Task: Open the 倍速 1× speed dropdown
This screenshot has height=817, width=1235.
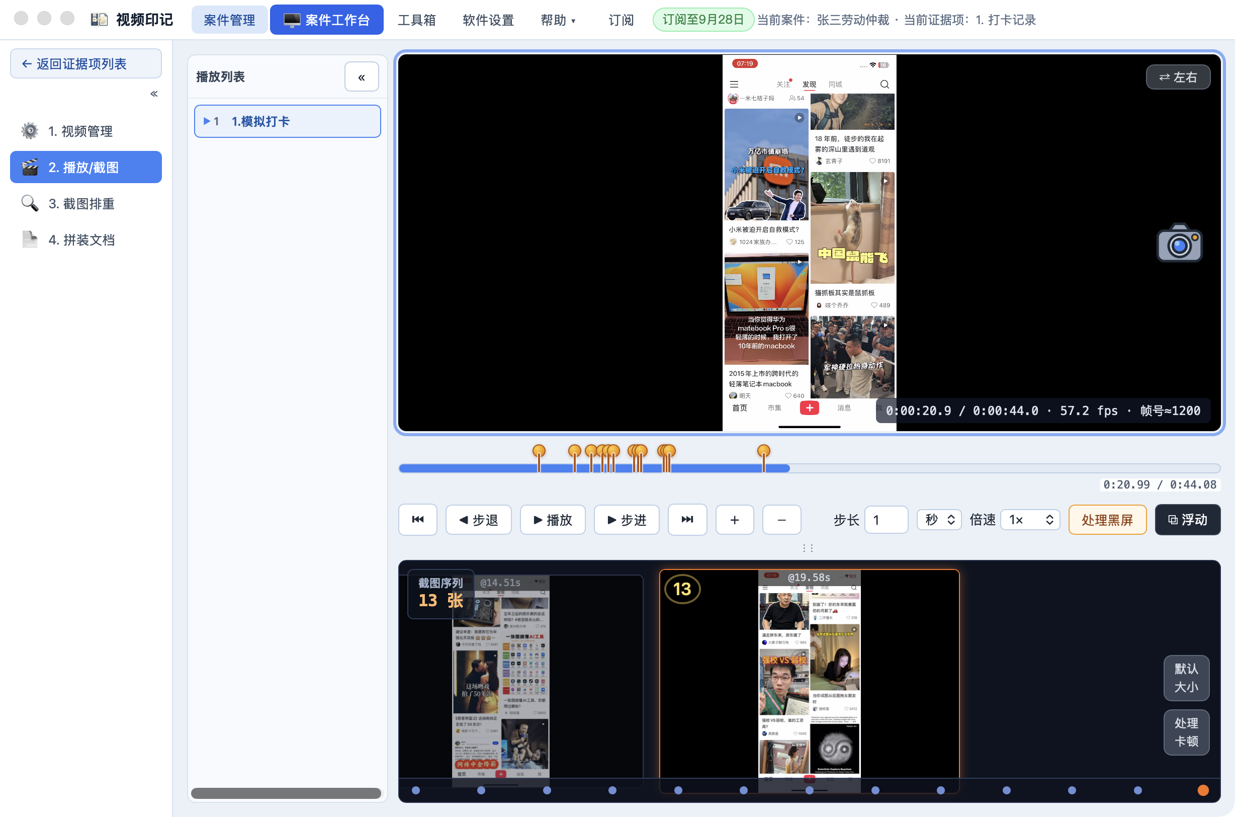Action: tap(1031, 520)
